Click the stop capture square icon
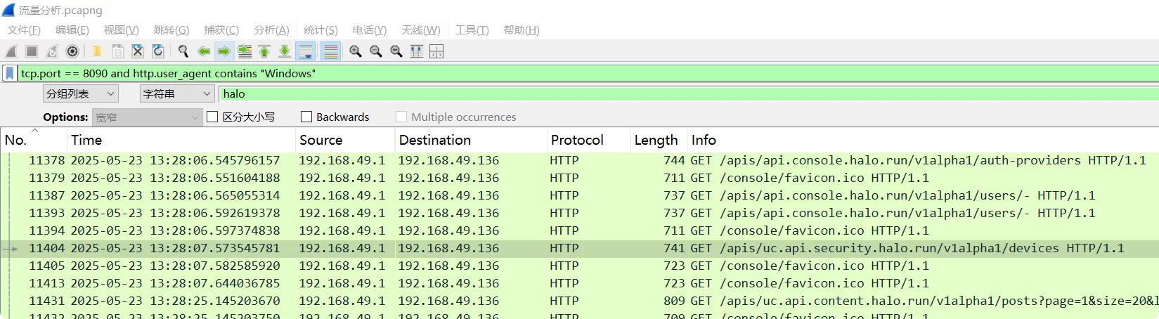Viewport: 1159px width, 319px height. [x=32, y=51]
